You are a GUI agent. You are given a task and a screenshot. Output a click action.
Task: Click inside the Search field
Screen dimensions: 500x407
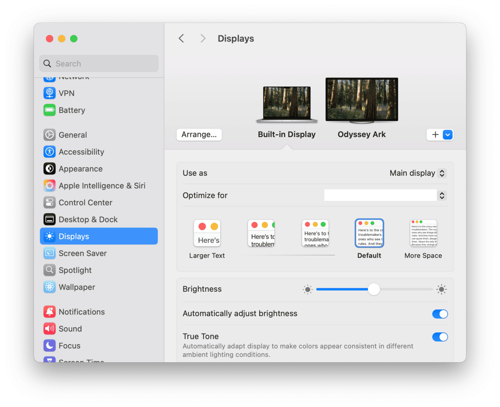pyautogui.click(x=99, y=64)
